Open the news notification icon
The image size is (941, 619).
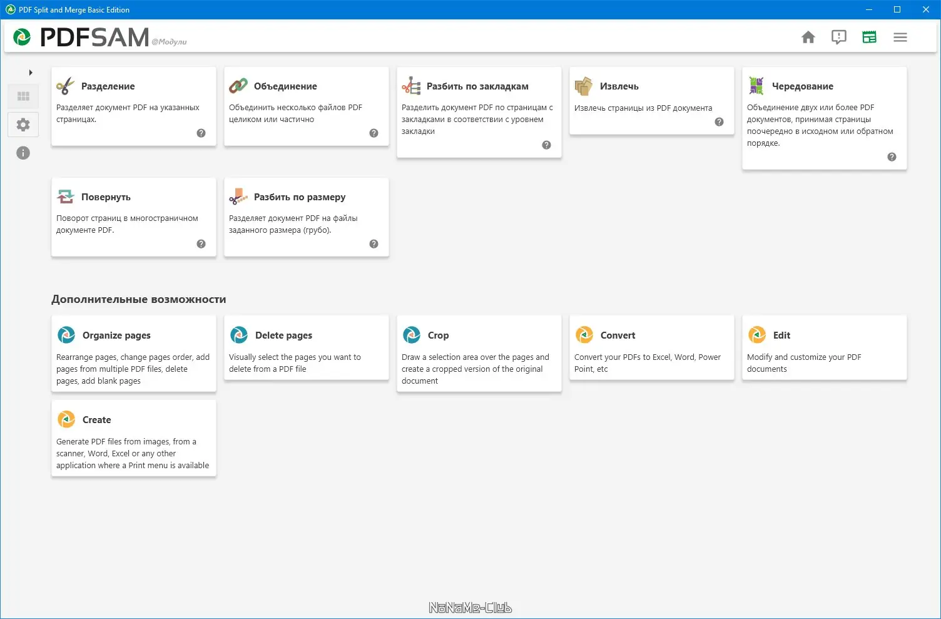pos(839,38)
